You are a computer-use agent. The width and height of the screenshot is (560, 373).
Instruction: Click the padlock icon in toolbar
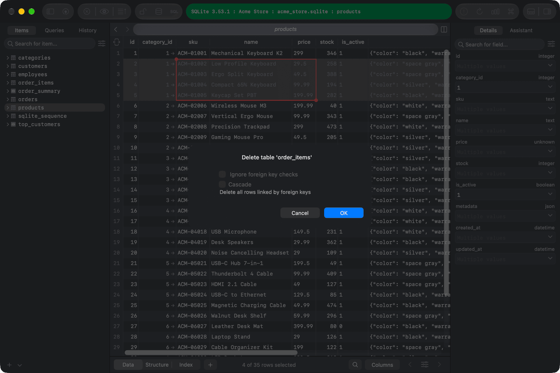point(143,12)
